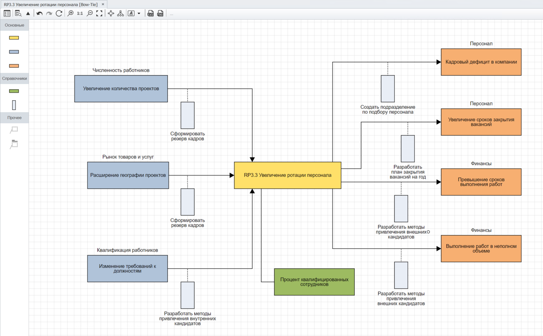Export the diagram as SVG

click(x=150, y=13)
